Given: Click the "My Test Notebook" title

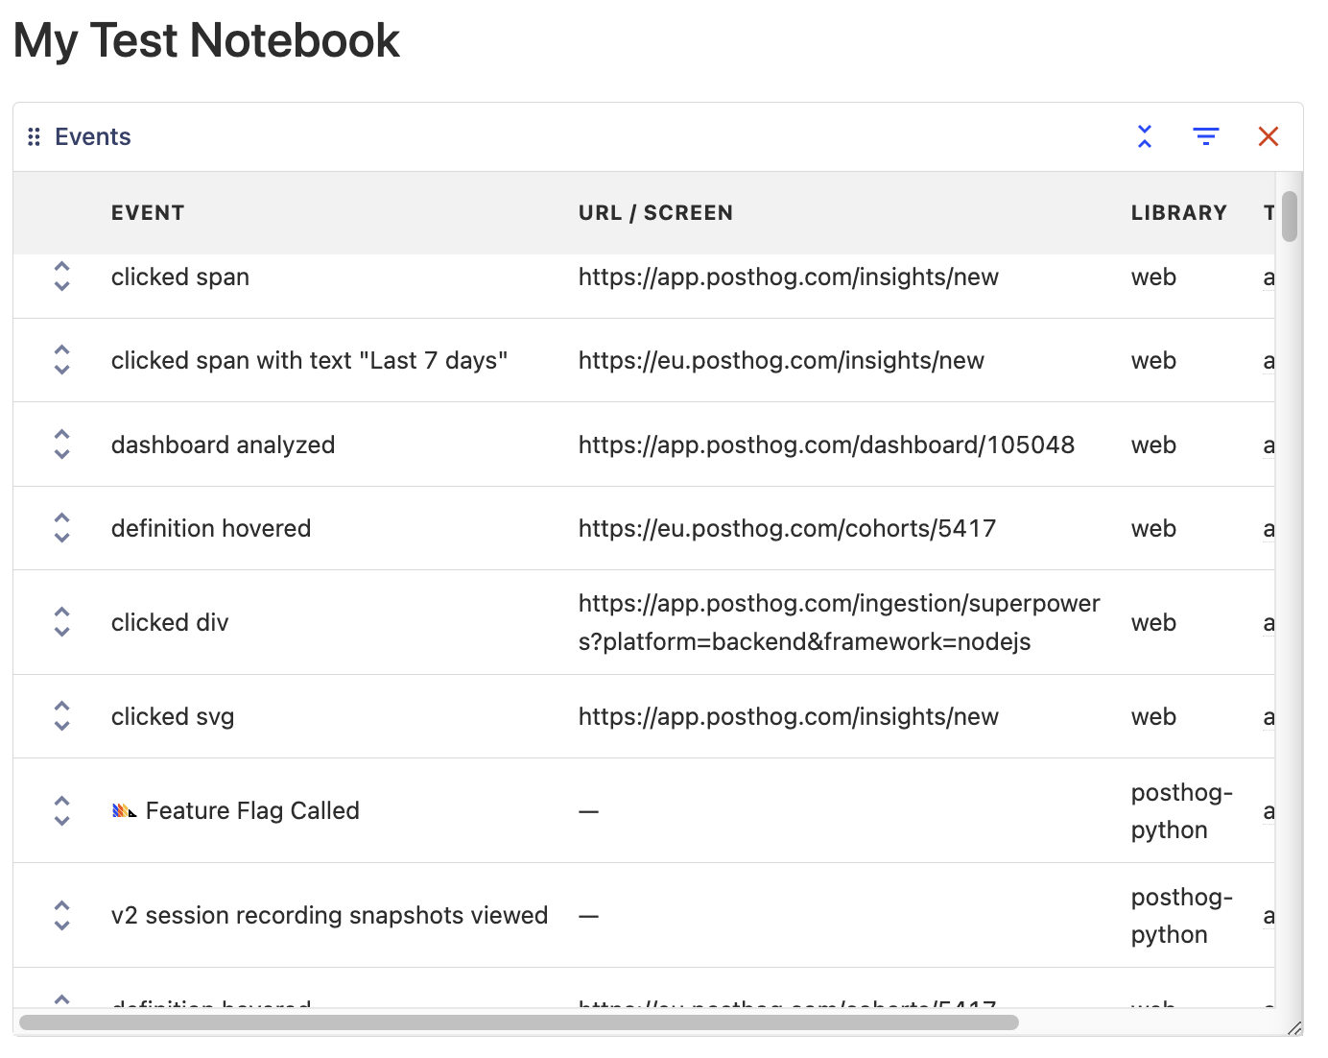Looking at the screenshot, I should (x=206, y=41).
